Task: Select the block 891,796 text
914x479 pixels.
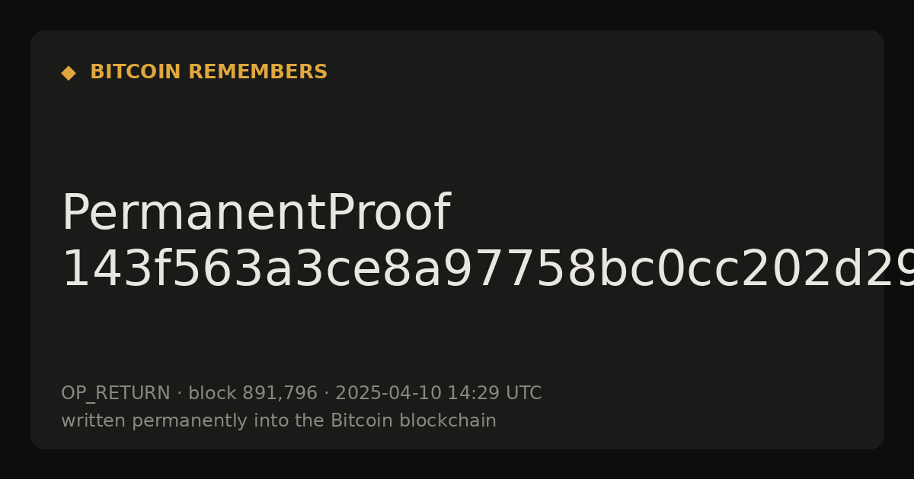Action: pos(253,394)
